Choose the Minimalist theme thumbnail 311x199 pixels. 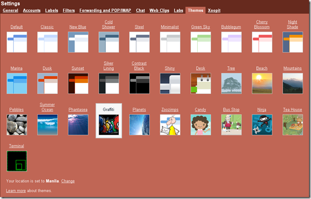tap(170, 42)
